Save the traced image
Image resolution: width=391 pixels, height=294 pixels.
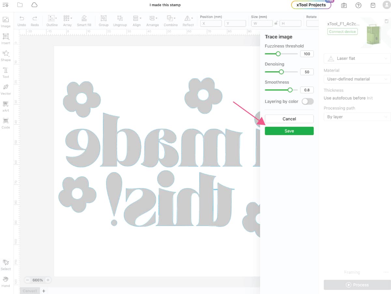coord(289,131)
